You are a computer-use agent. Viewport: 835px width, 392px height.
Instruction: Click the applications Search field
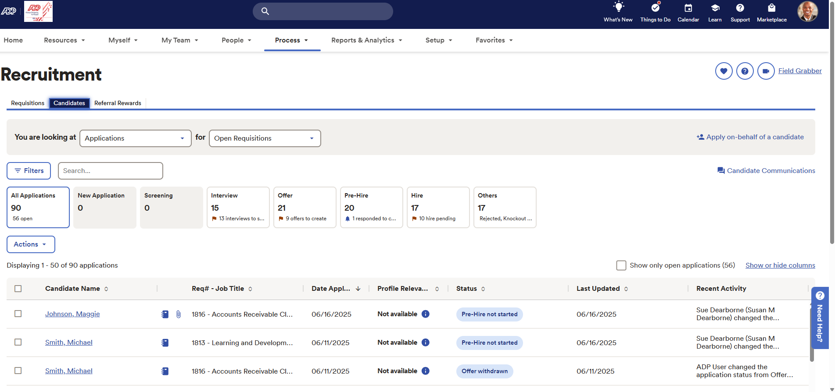[111, 171]
